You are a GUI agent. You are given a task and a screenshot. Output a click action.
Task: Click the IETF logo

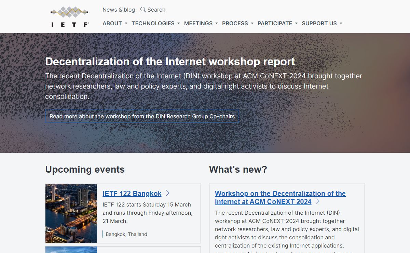(70, 16)
